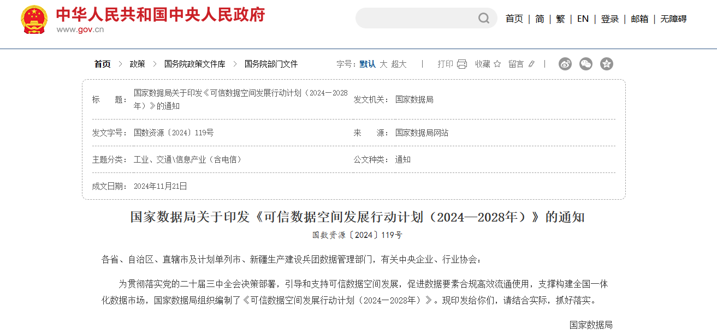Click the 打印 print text
The width and height of the screenshot is (717, 334).
(x=446, y=64)
